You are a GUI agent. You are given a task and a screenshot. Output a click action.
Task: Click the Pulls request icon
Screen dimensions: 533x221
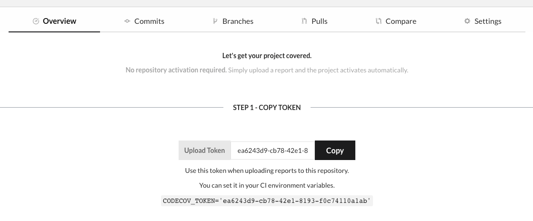click(304, 21)
